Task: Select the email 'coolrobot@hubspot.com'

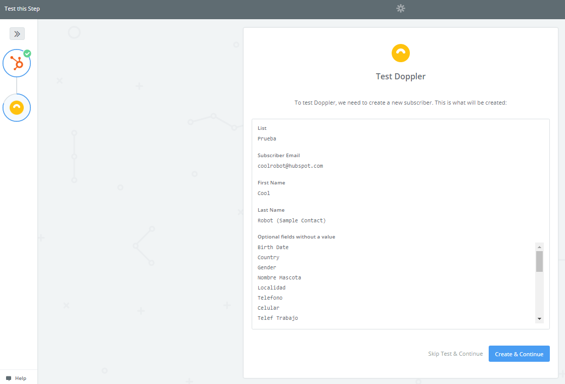Action: click(291, 166)
